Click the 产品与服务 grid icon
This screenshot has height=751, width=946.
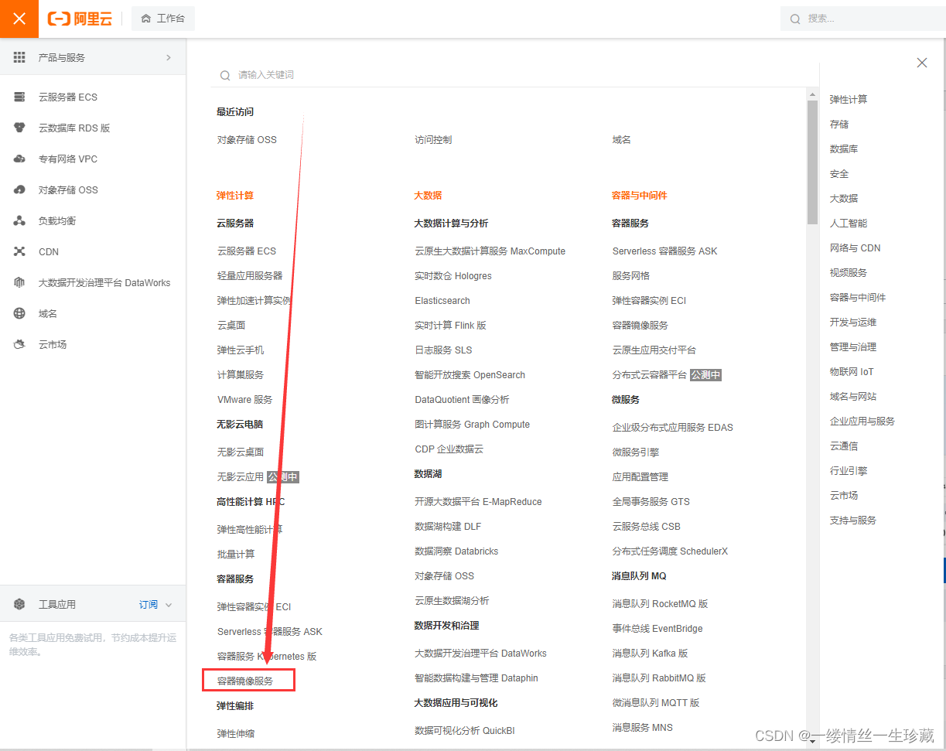[x=19, y=57]
